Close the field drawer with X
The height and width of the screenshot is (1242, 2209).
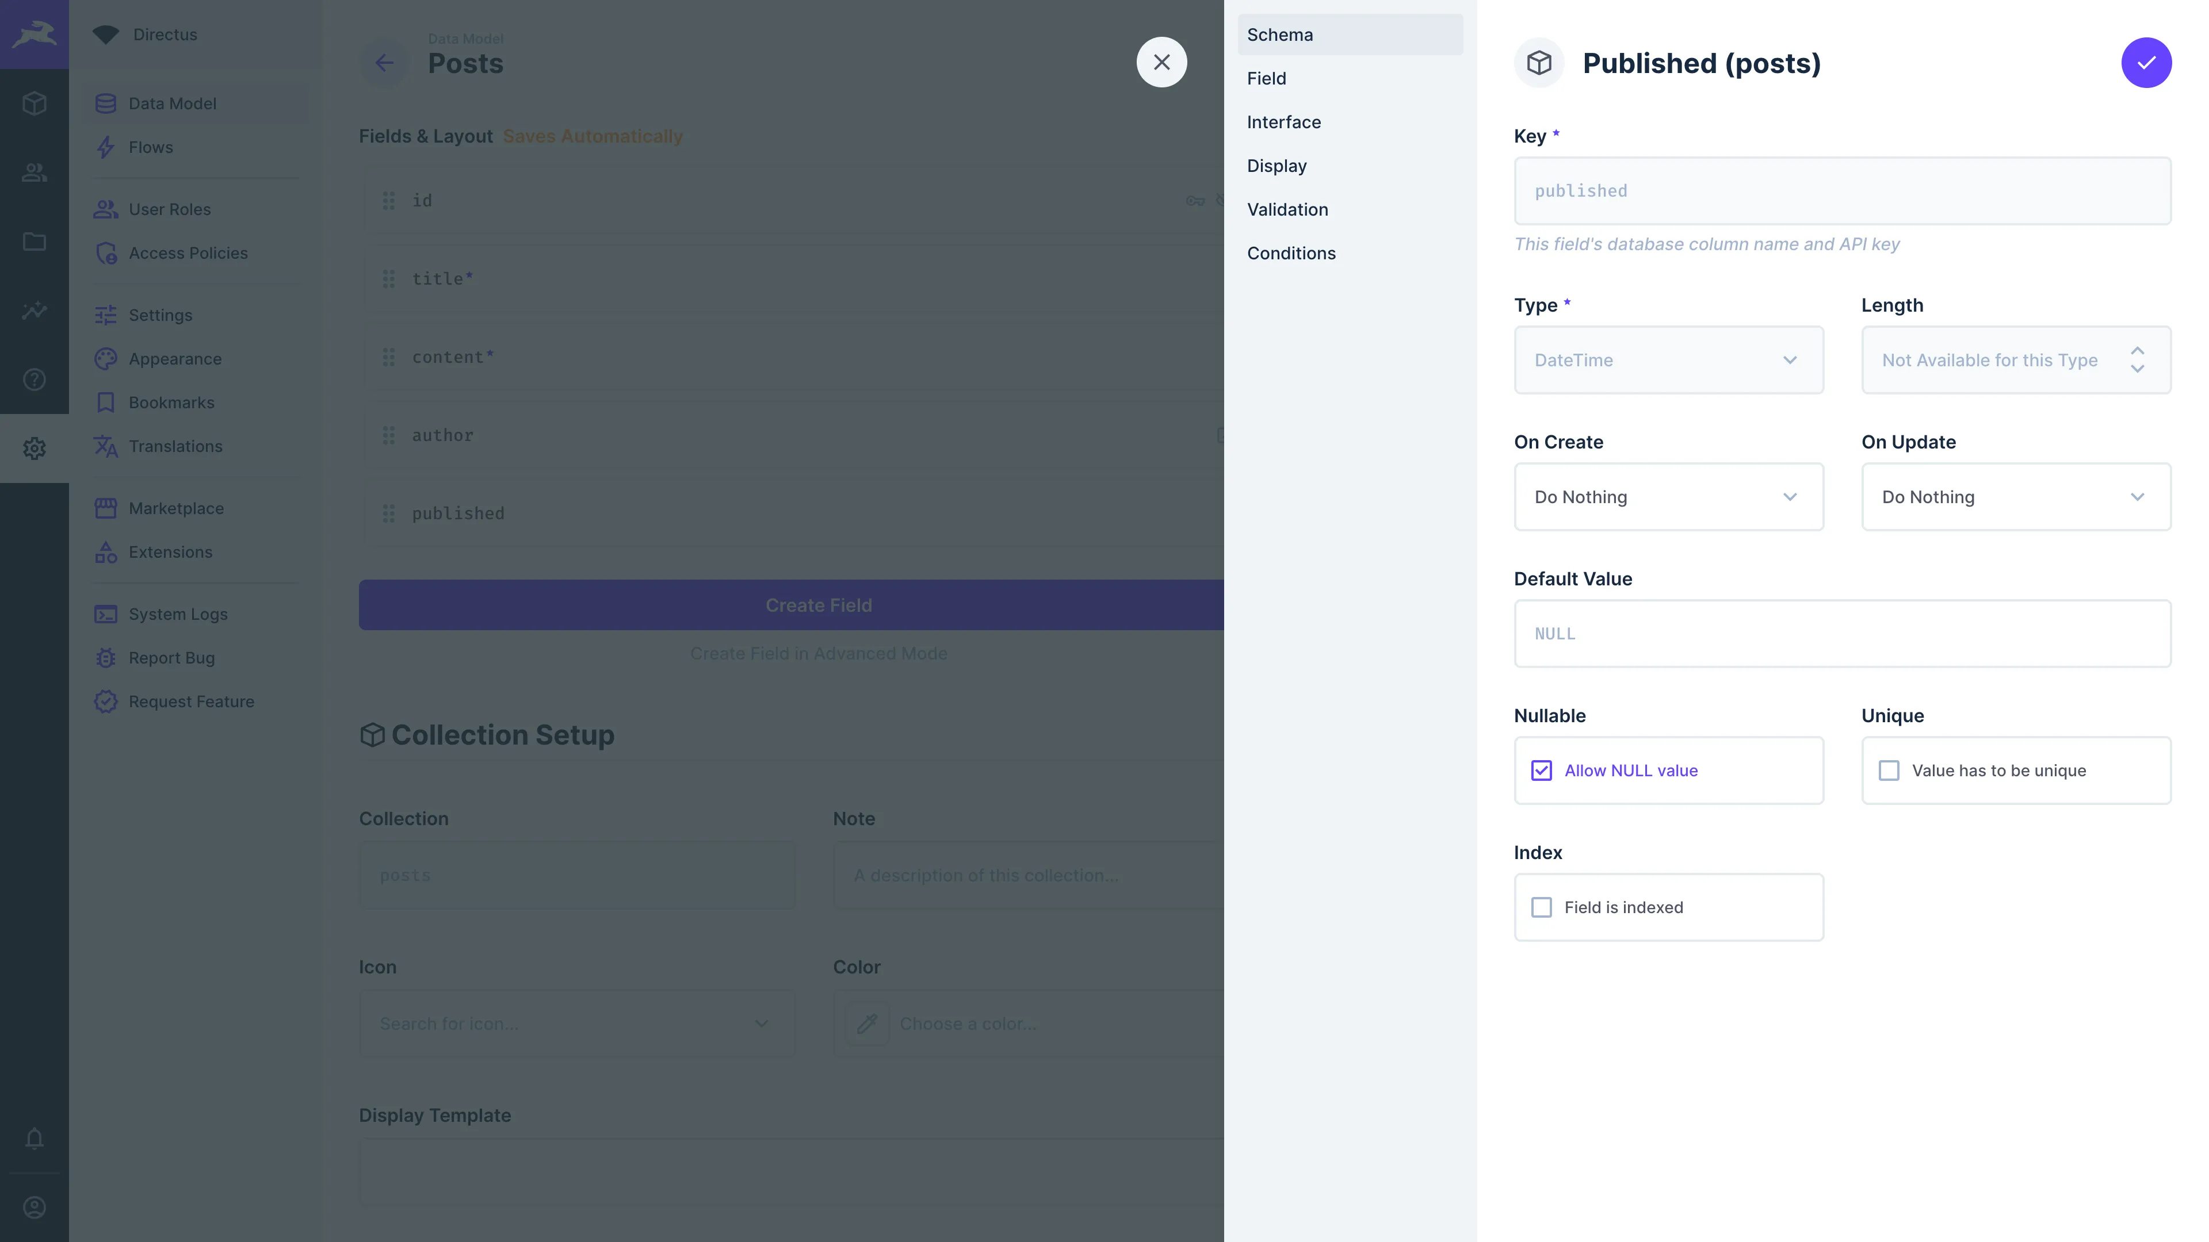(1161, 63)
